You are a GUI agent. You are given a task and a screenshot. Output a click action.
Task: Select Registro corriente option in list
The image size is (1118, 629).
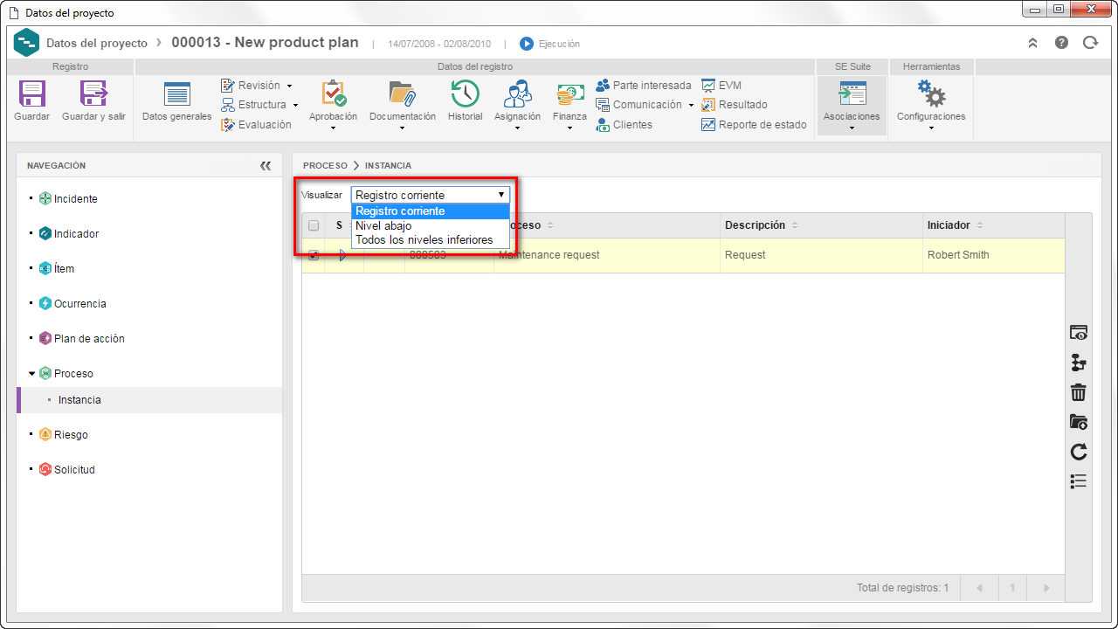431,211
